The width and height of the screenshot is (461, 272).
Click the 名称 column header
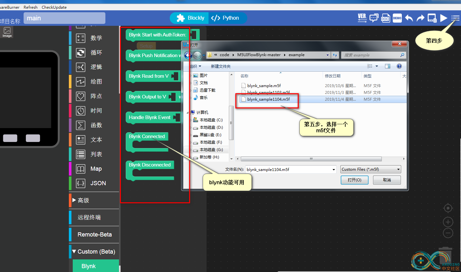(244, 76)
